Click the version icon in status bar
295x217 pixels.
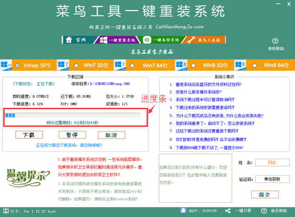pos(6,211)
